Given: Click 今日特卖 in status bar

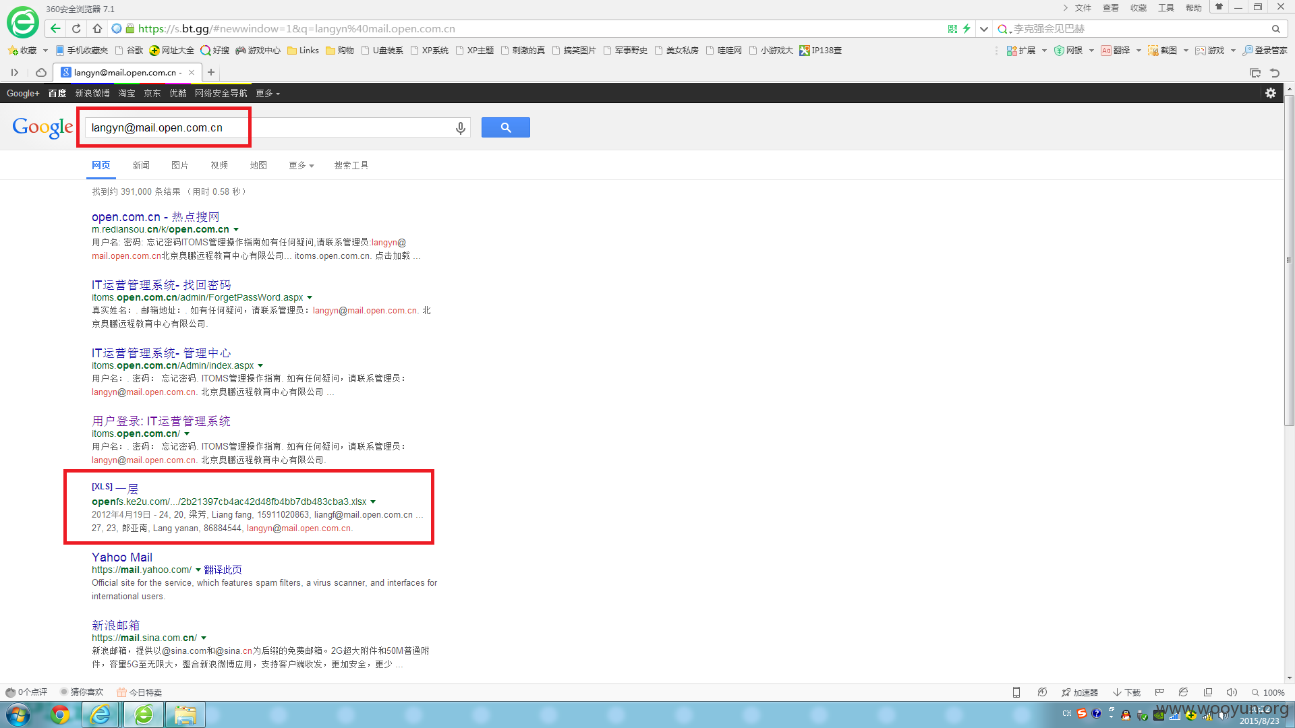Looking at the screenshot, I should pos(139,692).
